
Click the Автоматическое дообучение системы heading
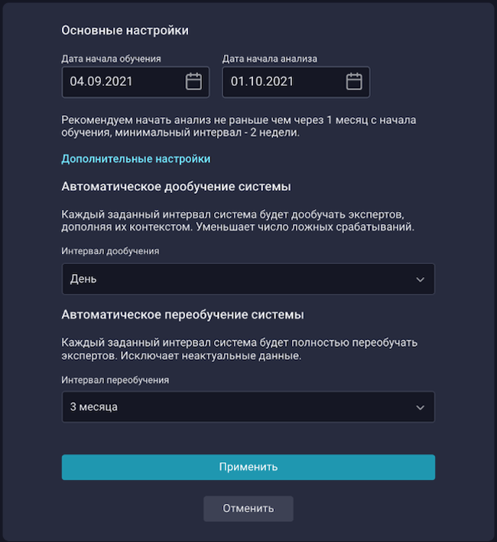pos(176,187)
